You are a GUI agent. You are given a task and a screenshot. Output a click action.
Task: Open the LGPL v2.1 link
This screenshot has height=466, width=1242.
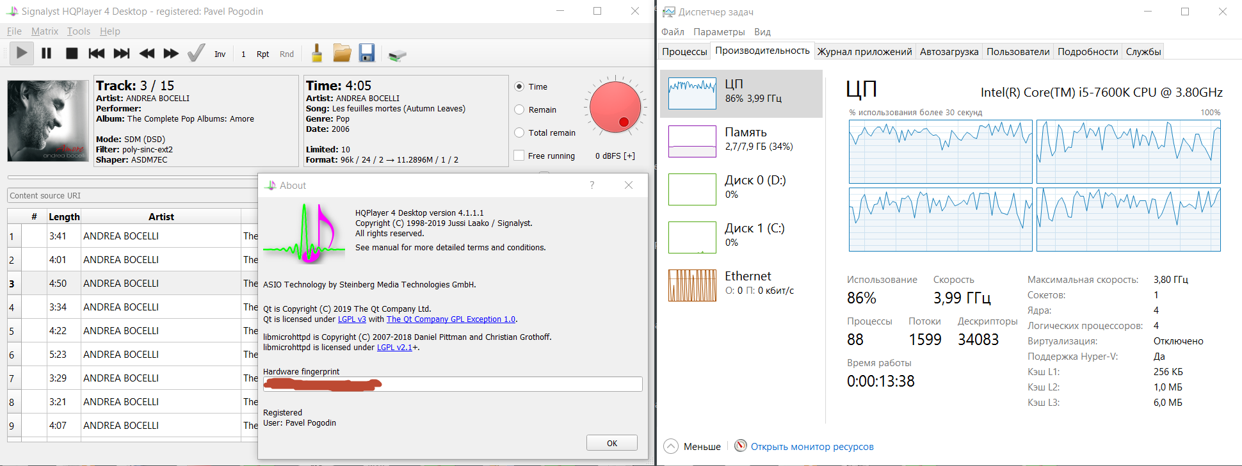coord(394,347)
